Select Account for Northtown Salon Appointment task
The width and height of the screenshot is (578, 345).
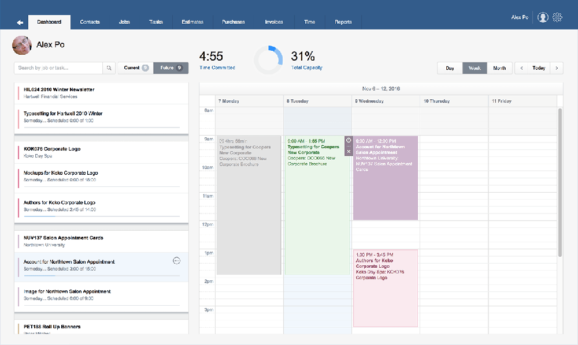[101, 266]
